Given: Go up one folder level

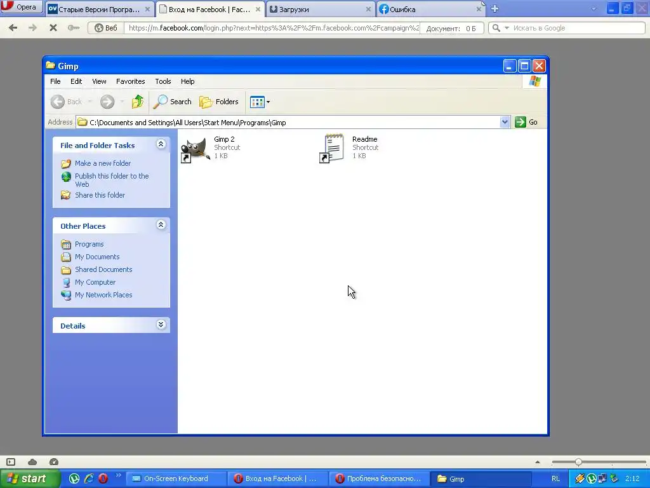Looking at the screenshot, I should coord(138,101).
